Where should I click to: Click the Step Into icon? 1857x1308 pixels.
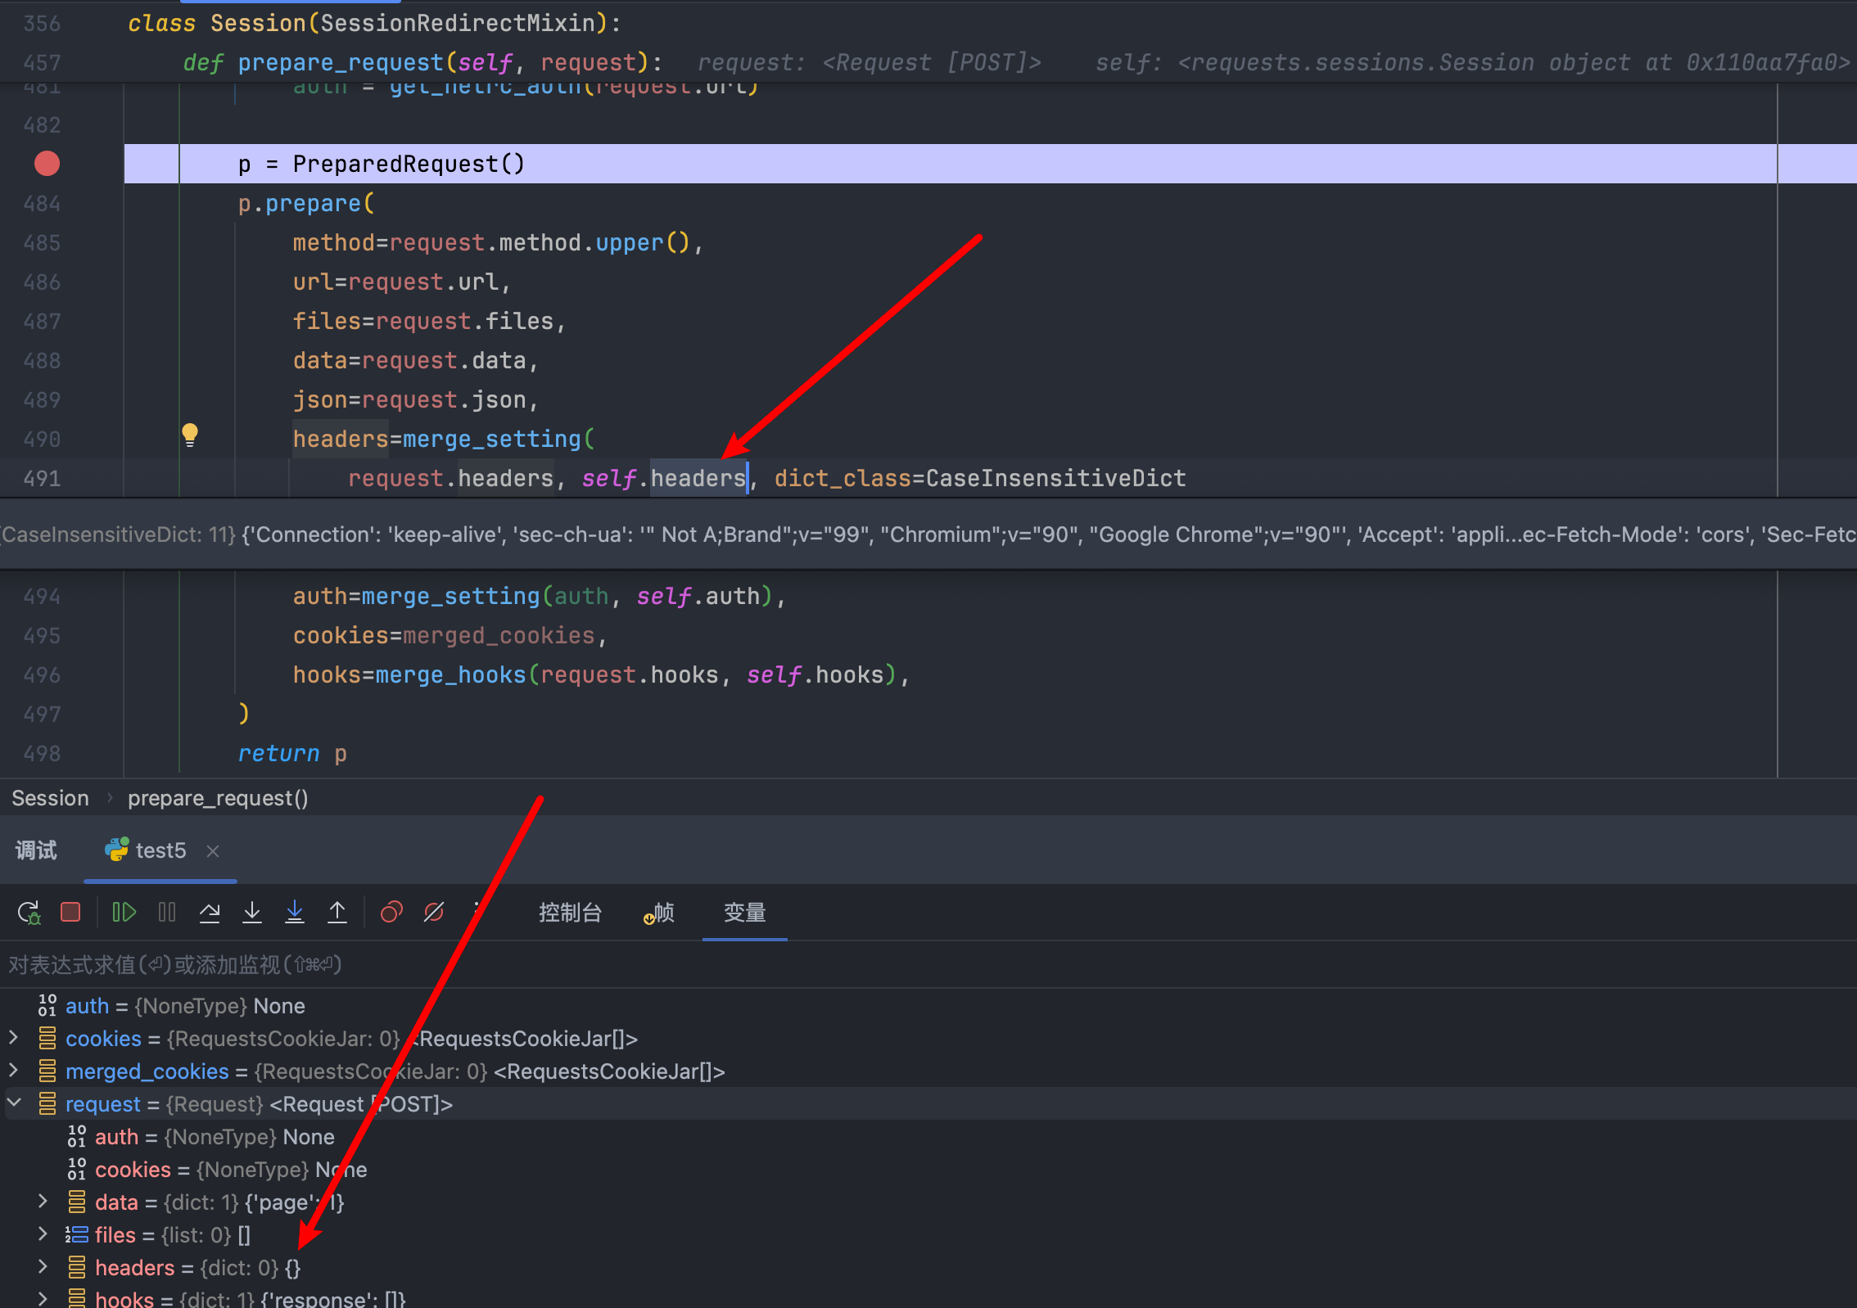coord(252,912)
